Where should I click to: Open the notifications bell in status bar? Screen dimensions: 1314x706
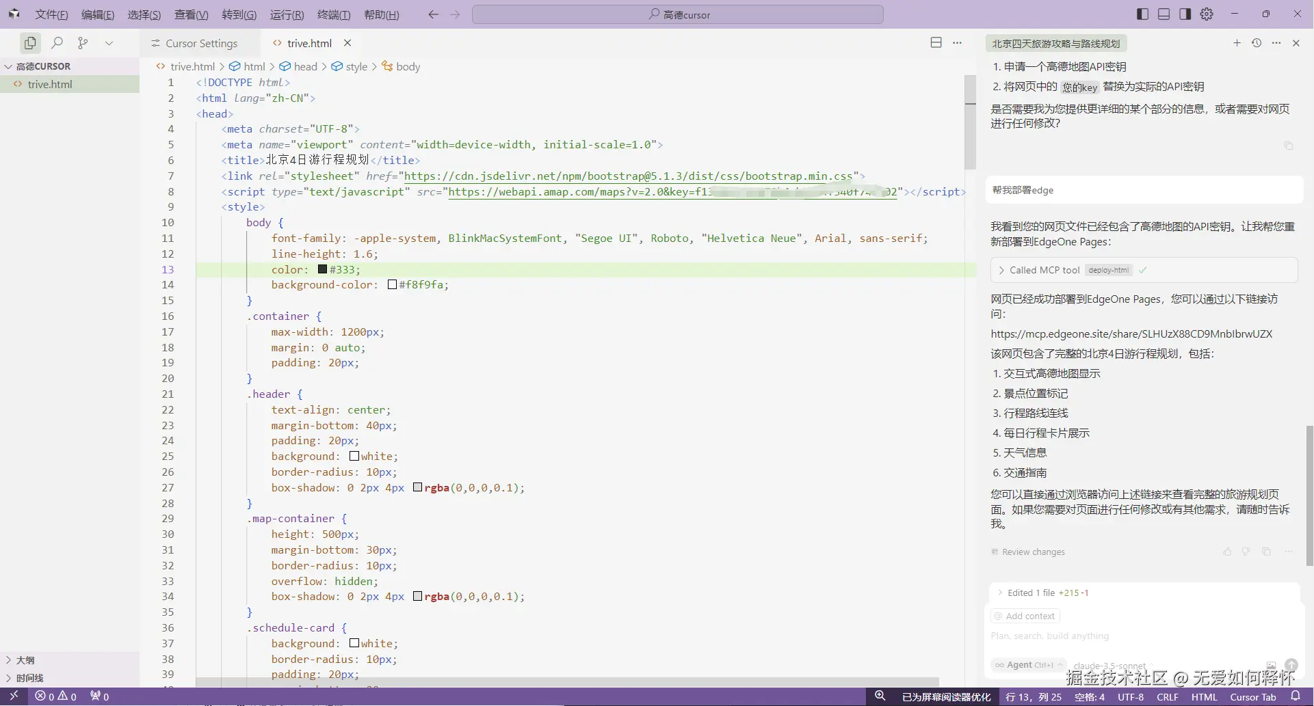point(1295,696)
